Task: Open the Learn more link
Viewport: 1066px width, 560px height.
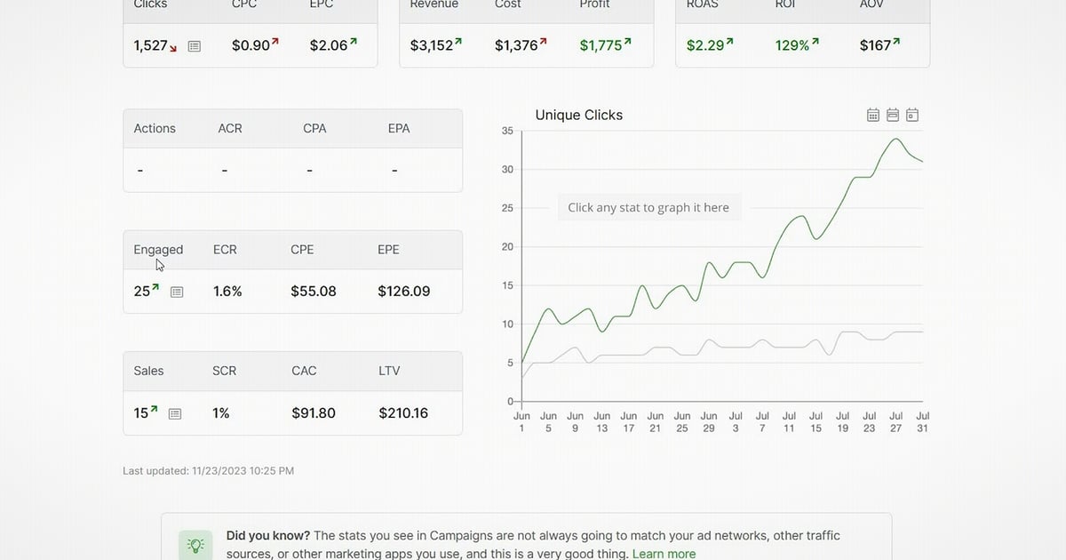Action: 664,553
